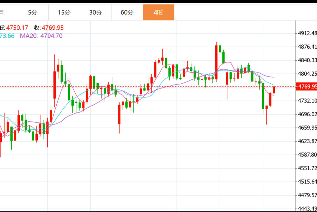Click the 4912.48 price axis label

click(307, 33)
